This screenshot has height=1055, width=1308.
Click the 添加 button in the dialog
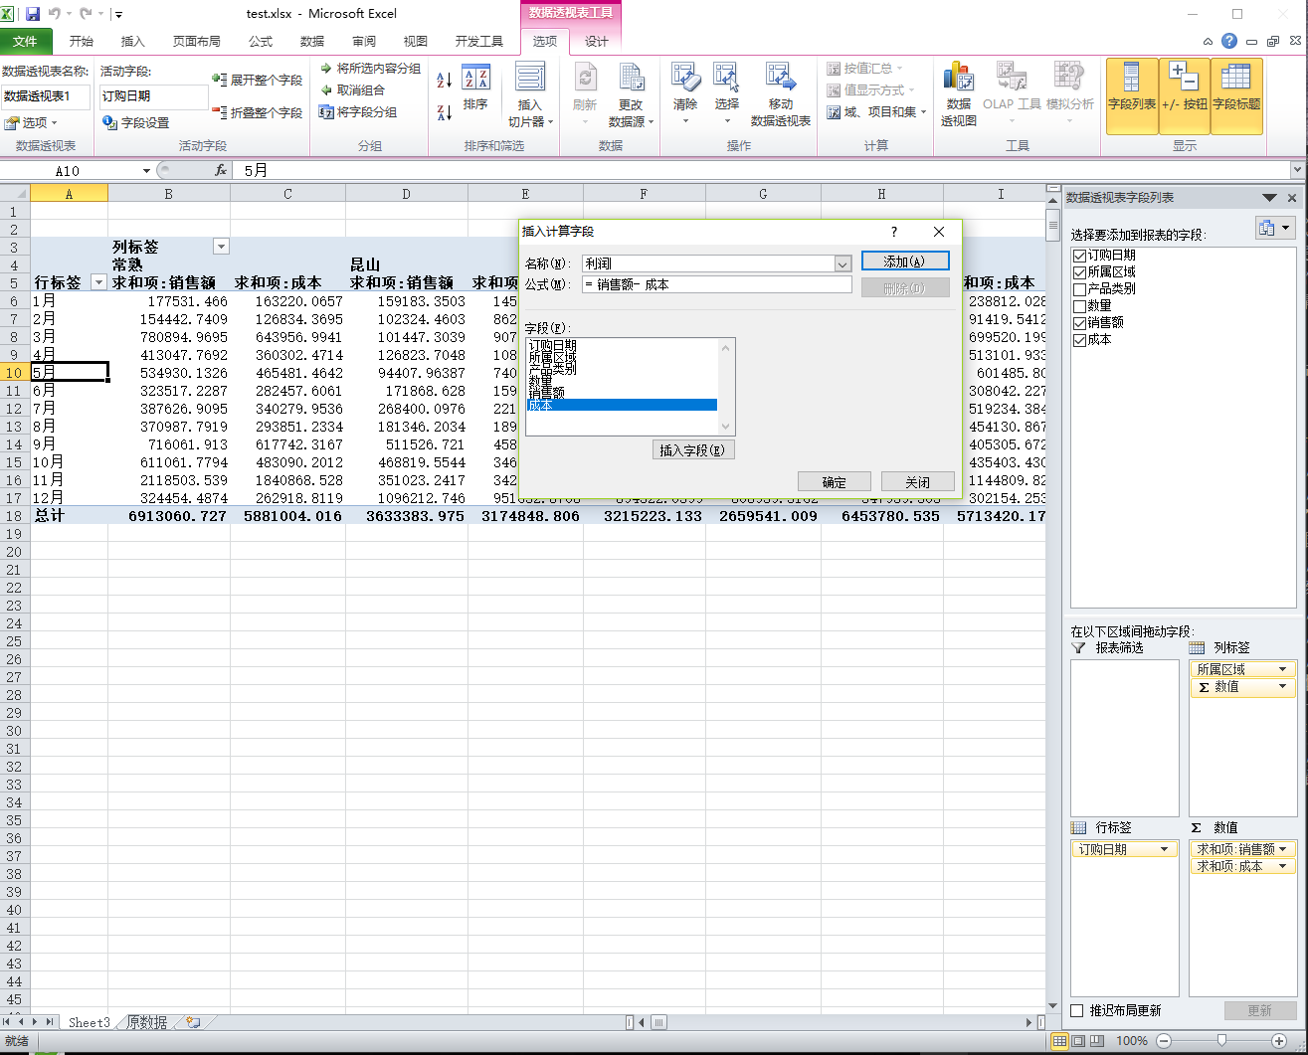[904, 262]
